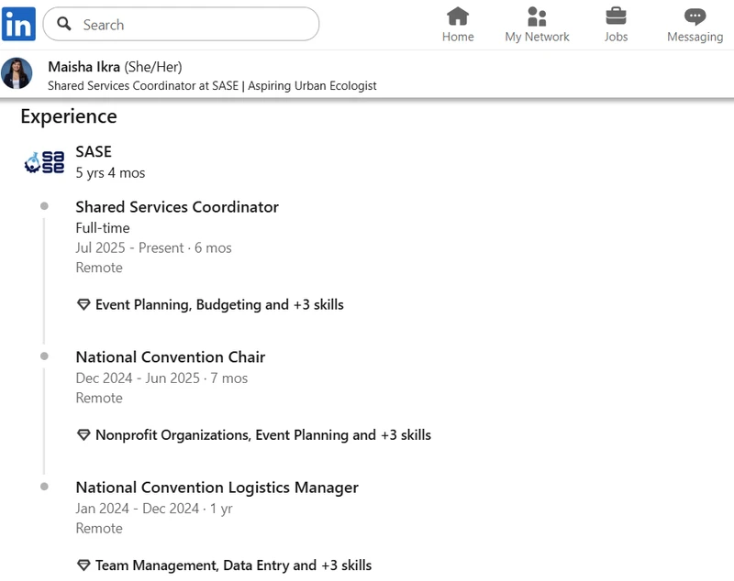Go to the My Network label
This screenshot has width=734, height=581.
[537, 37]
